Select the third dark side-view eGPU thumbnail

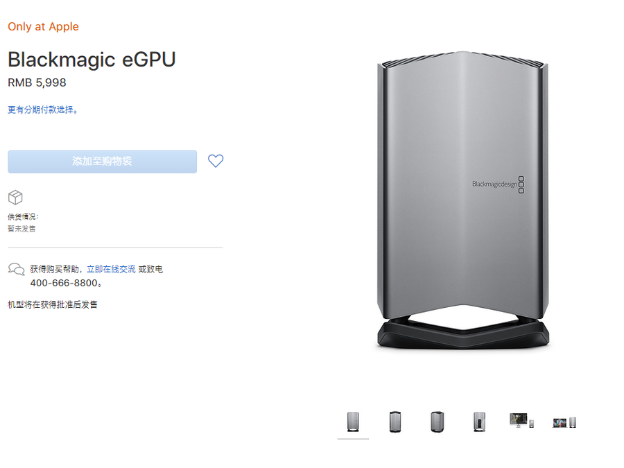(x=436, y=422)
